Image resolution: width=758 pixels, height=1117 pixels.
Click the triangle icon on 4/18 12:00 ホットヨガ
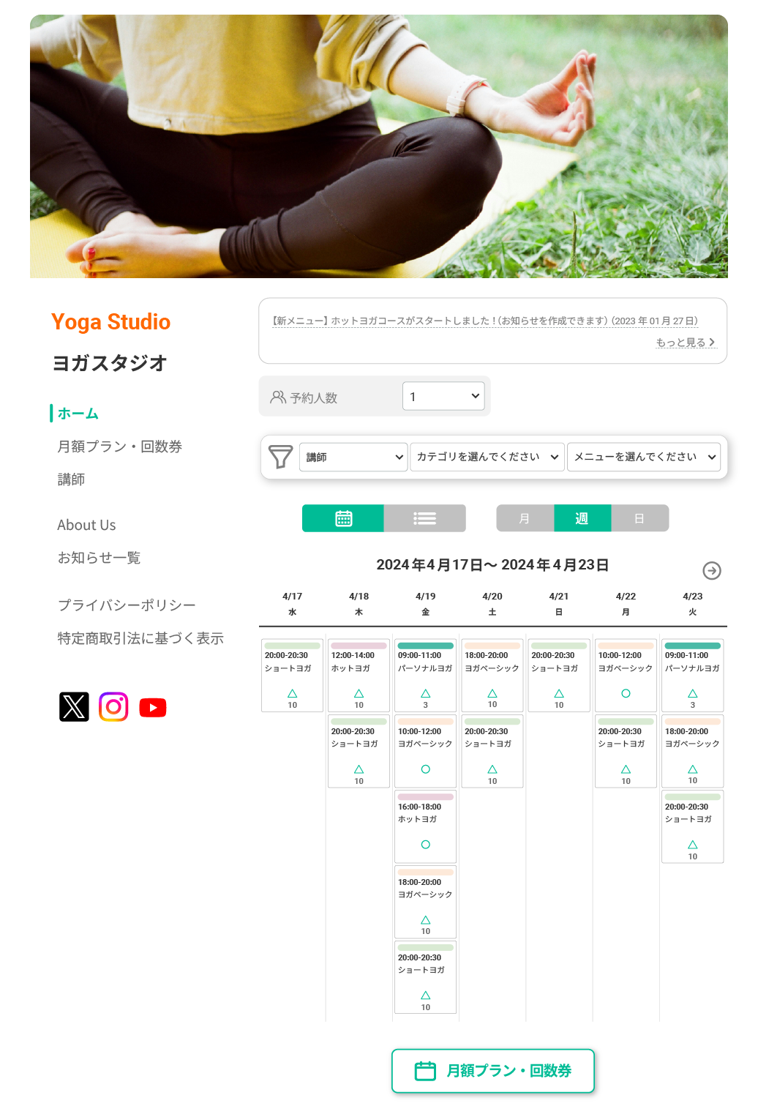pos(359,693)
